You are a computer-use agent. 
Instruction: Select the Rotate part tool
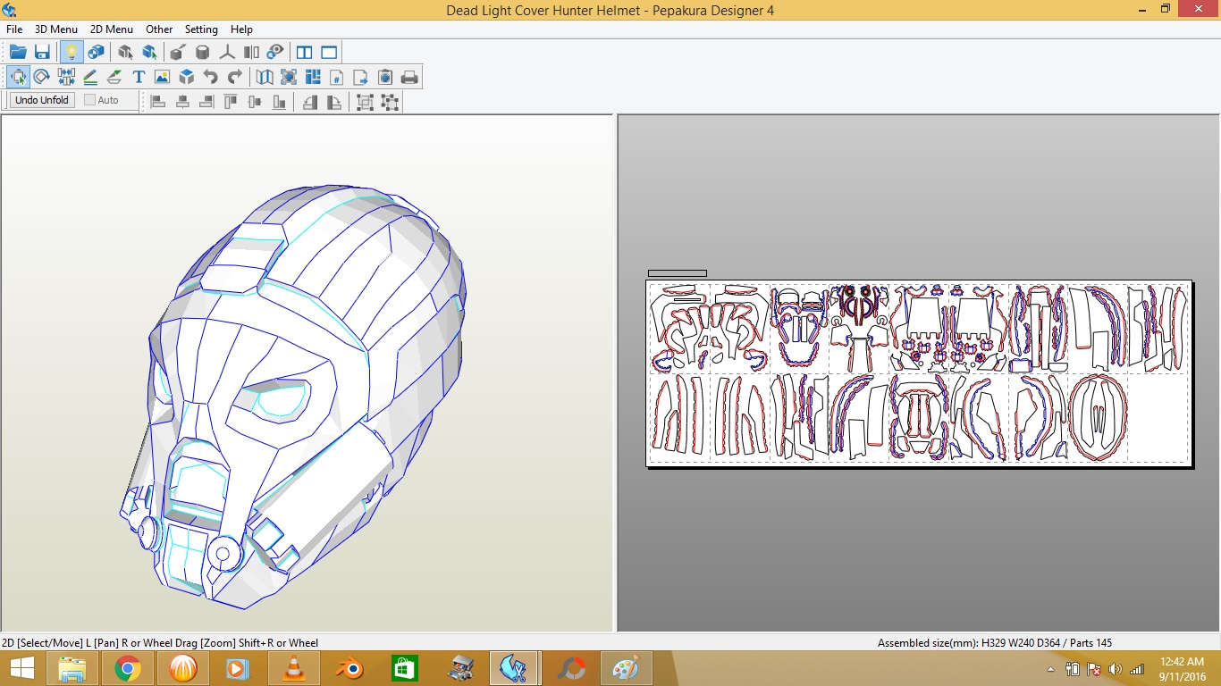[41, 77]
